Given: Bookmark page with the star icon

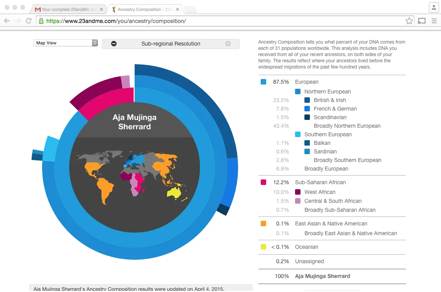Looking at the screenshot, I should (409, 21).
